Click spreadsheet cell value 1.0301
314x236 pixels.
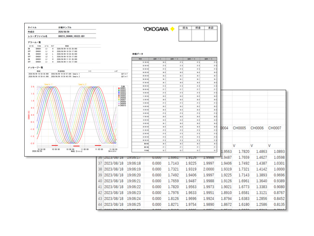click(279, 163)
